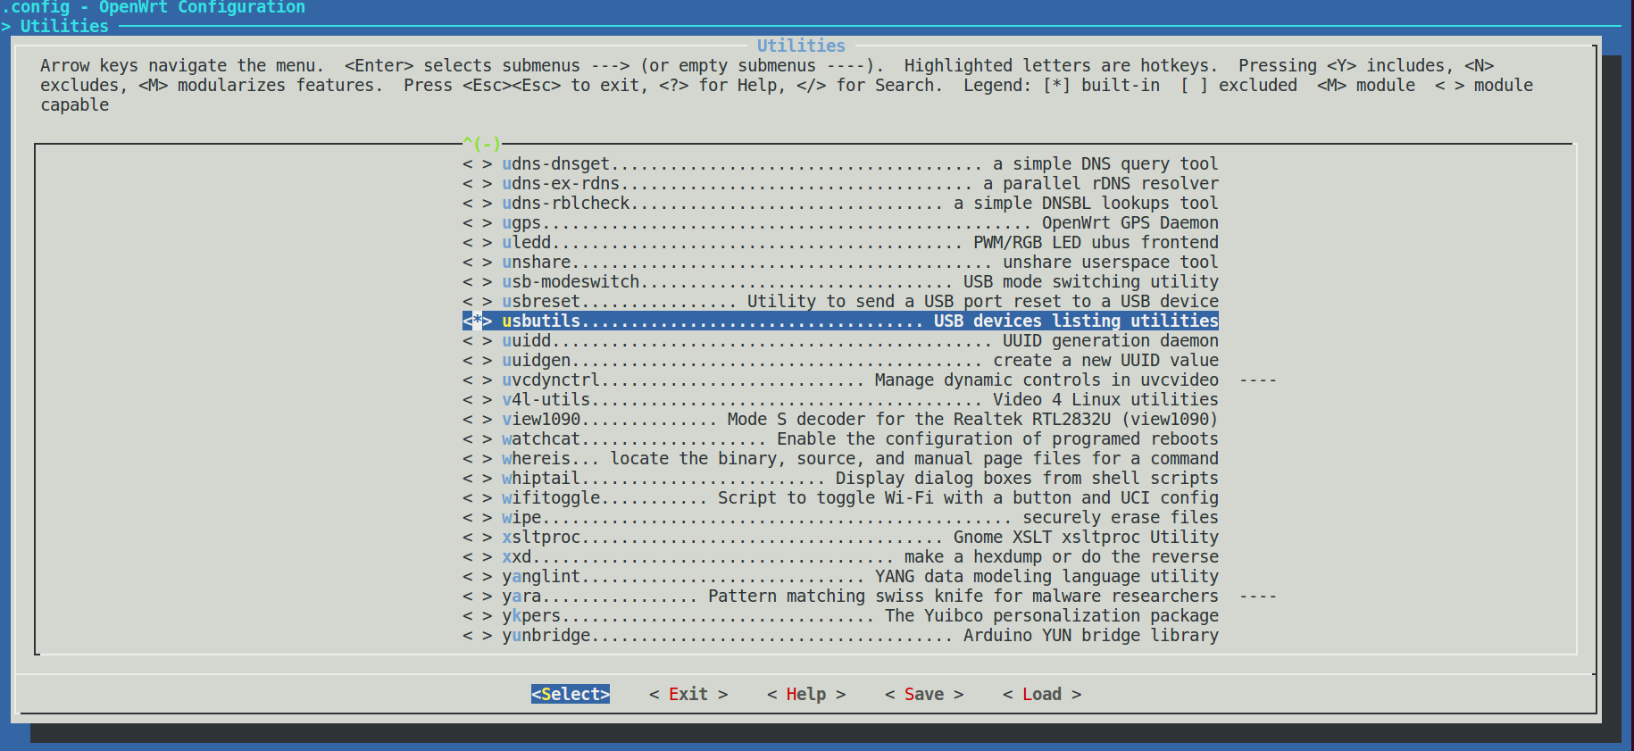
Task: Select the "xsltproc" Gnome XSLT row
Action: point(840,538)
